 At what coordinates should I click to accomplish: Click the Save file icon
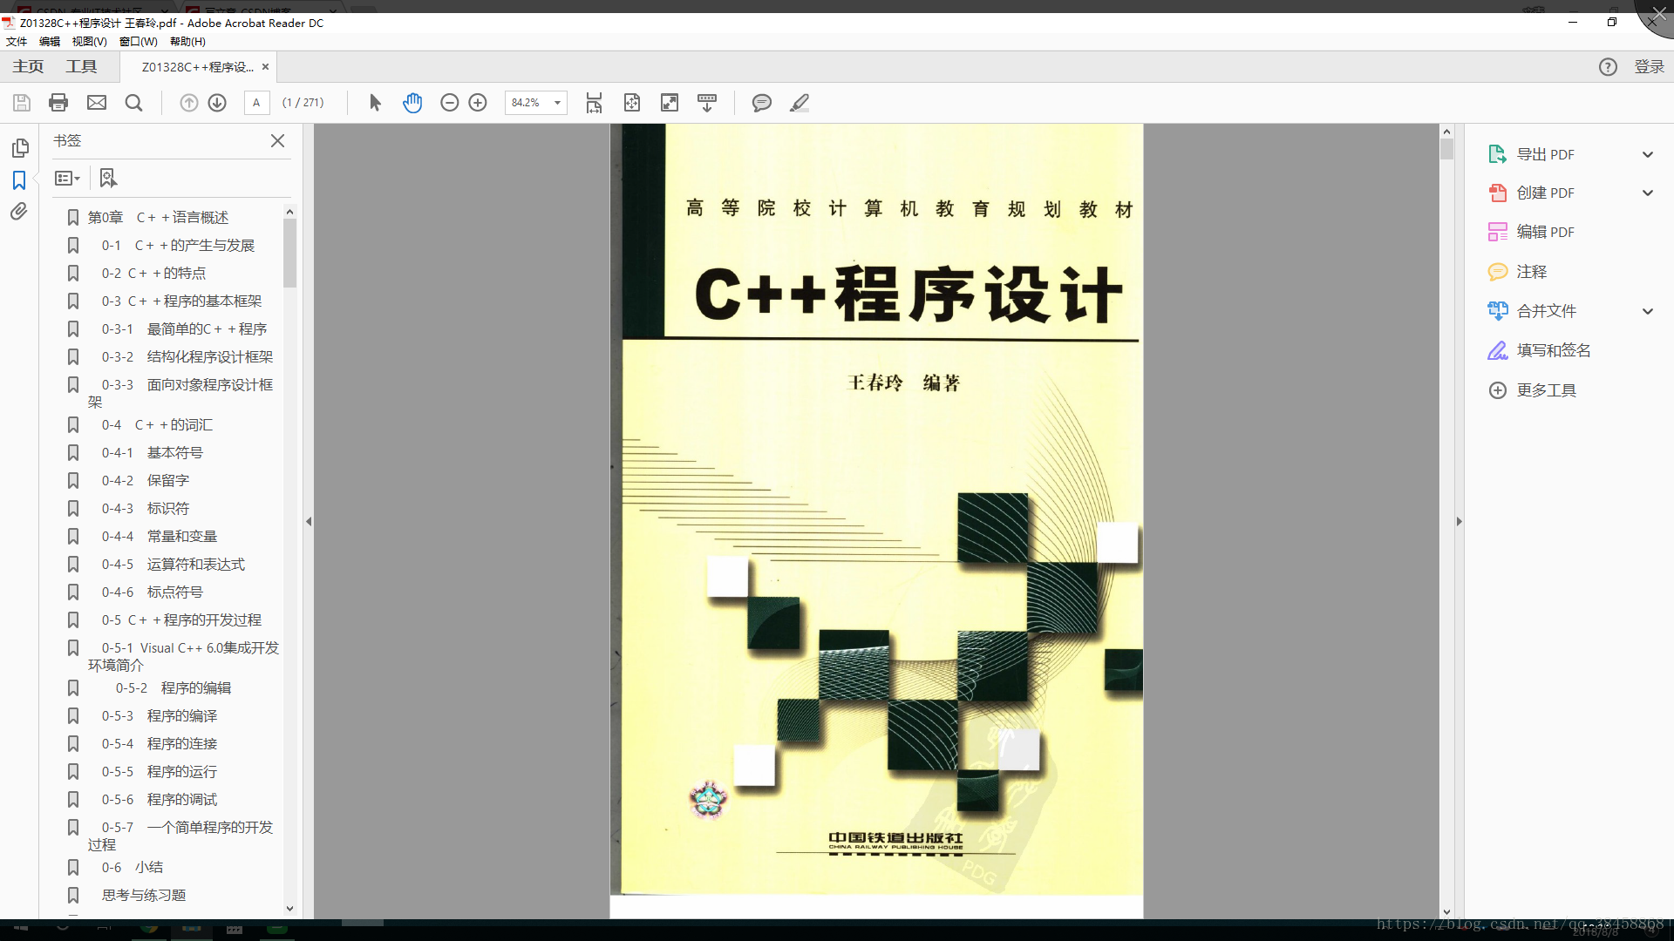point(22,103)
